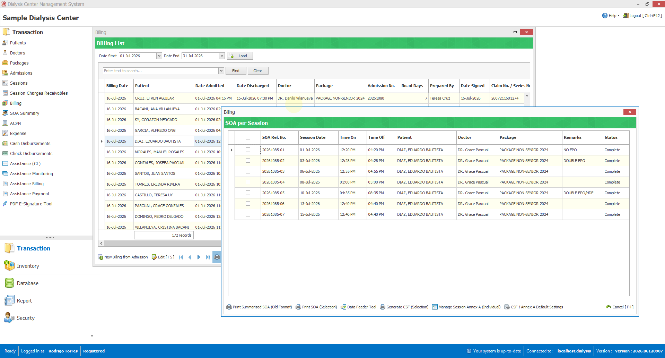
Task: Open the Sessions module
Action: [x=19, y=83]
